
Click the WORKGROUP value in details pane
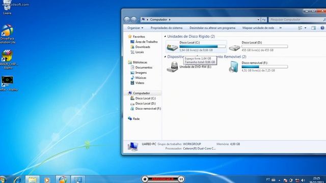click(192, 144)
